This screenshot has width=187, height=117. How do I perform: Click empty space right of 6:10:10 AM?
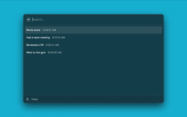(x=114, y=37)
